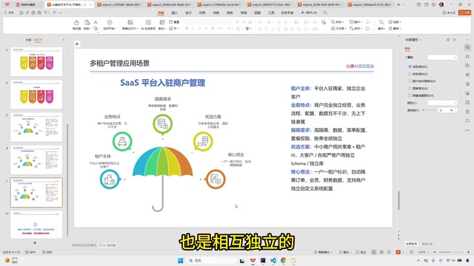The width and height of the screenshot is (474, 266).
Task: Open the Animation ribbon tab
Action: point(216,13)
